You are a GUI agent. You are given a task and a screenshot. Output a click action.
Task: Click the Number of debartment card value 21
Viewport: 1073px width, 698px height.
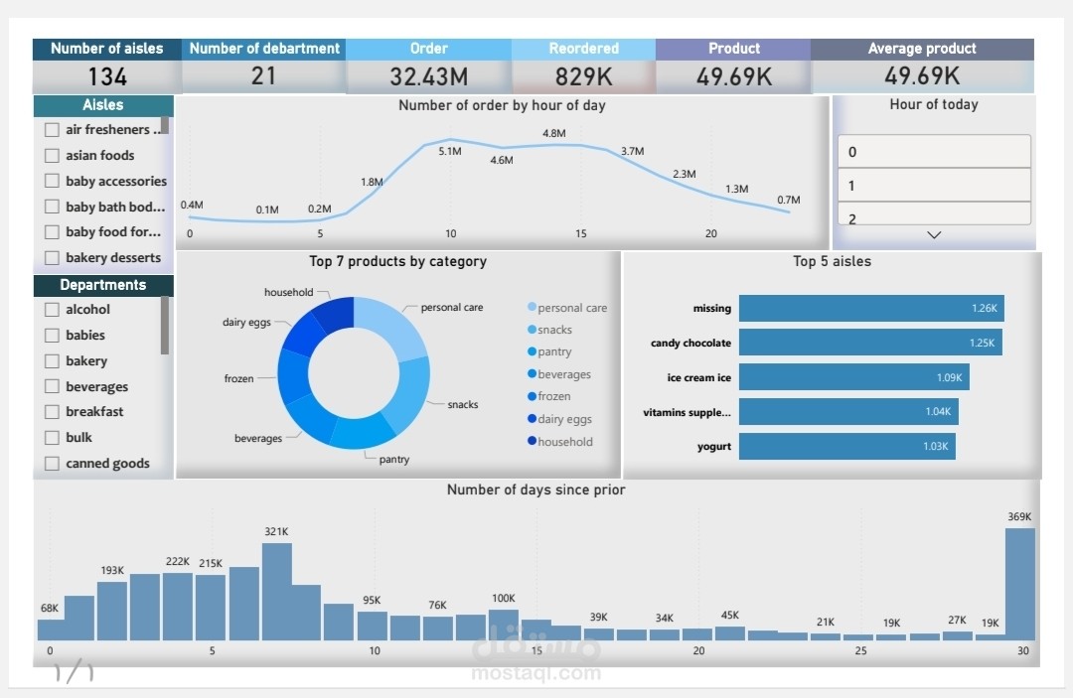(263, 75)
